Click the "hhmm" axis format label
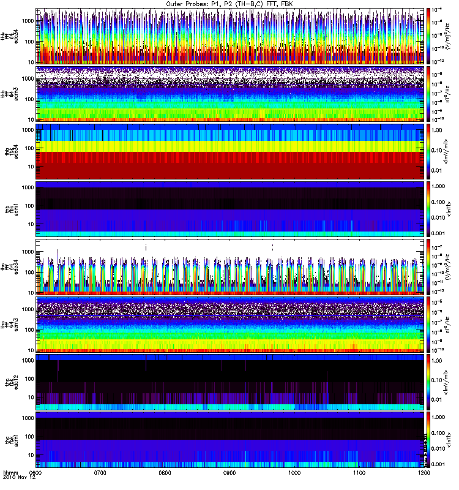The height and width of the screenshot is (490, 459). (x=10, y=473)
